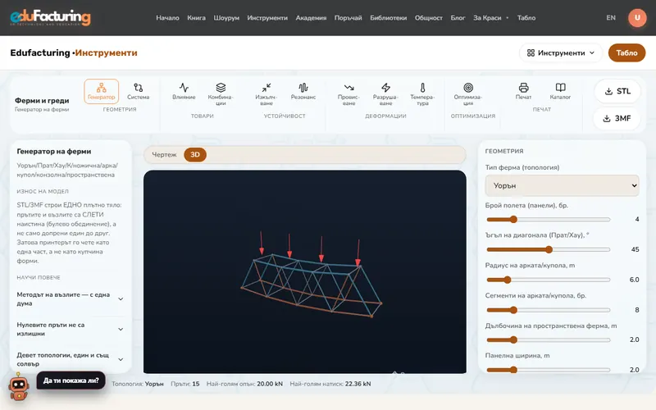Adjust the Радиус на арката slider
The width and height of the screenshot is (656, 410).
[549, 280]
